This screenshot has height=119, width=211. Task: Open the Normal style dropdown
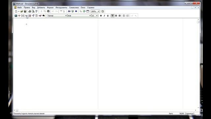click(66, 16)
